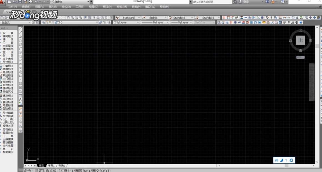322x172 pixels.
Task: Toggle layer 0 on/off light bulb
Action: [47, 22]
